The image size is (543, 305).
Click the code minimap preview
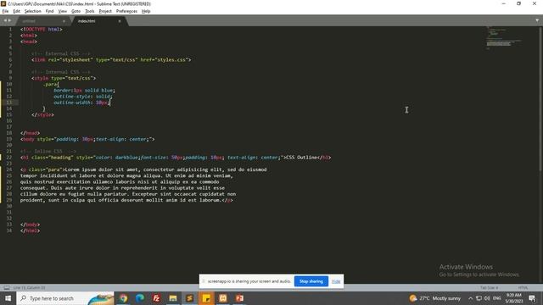click(504, 37)
